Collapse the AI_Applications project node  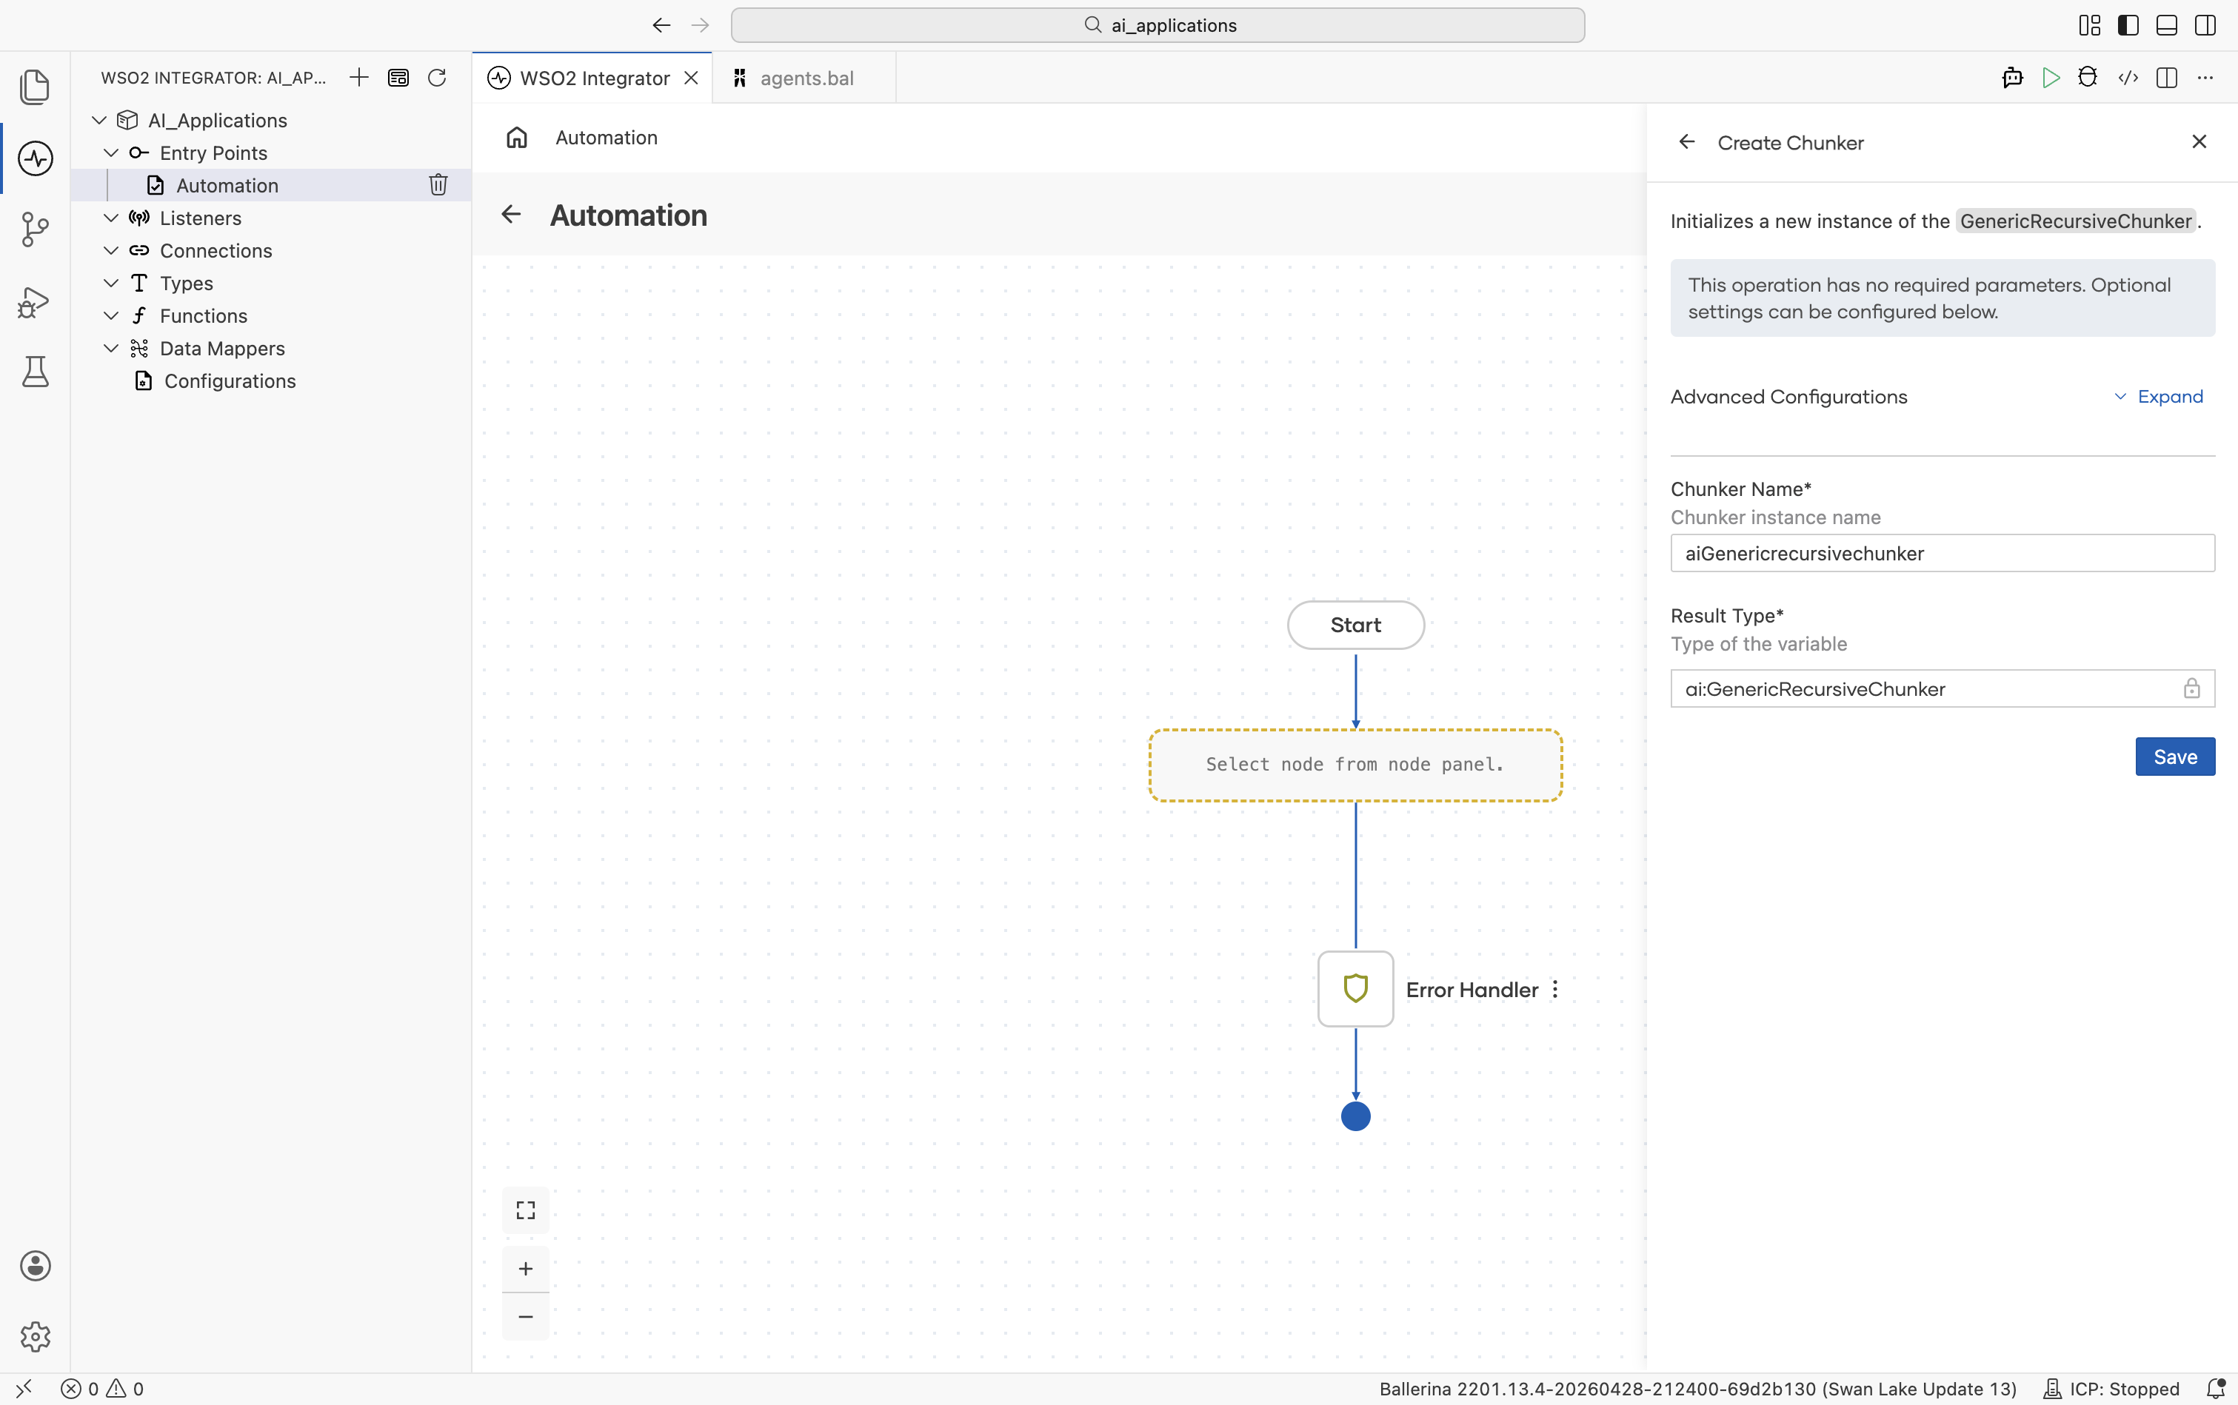[99, 120]
